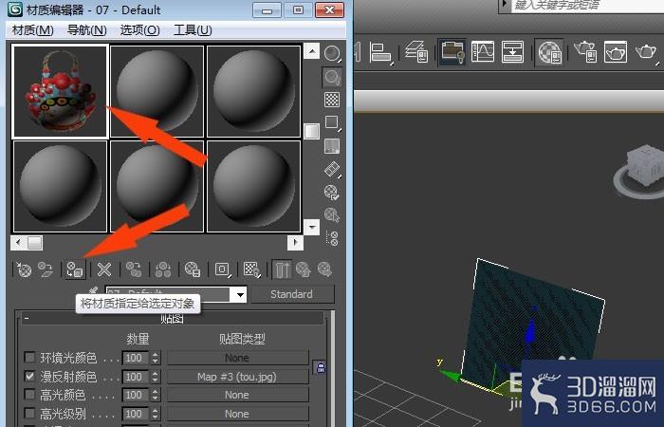Open the 选项(O) menu
Viewport: 664px width, 427px height.
[x=139, y=30]
